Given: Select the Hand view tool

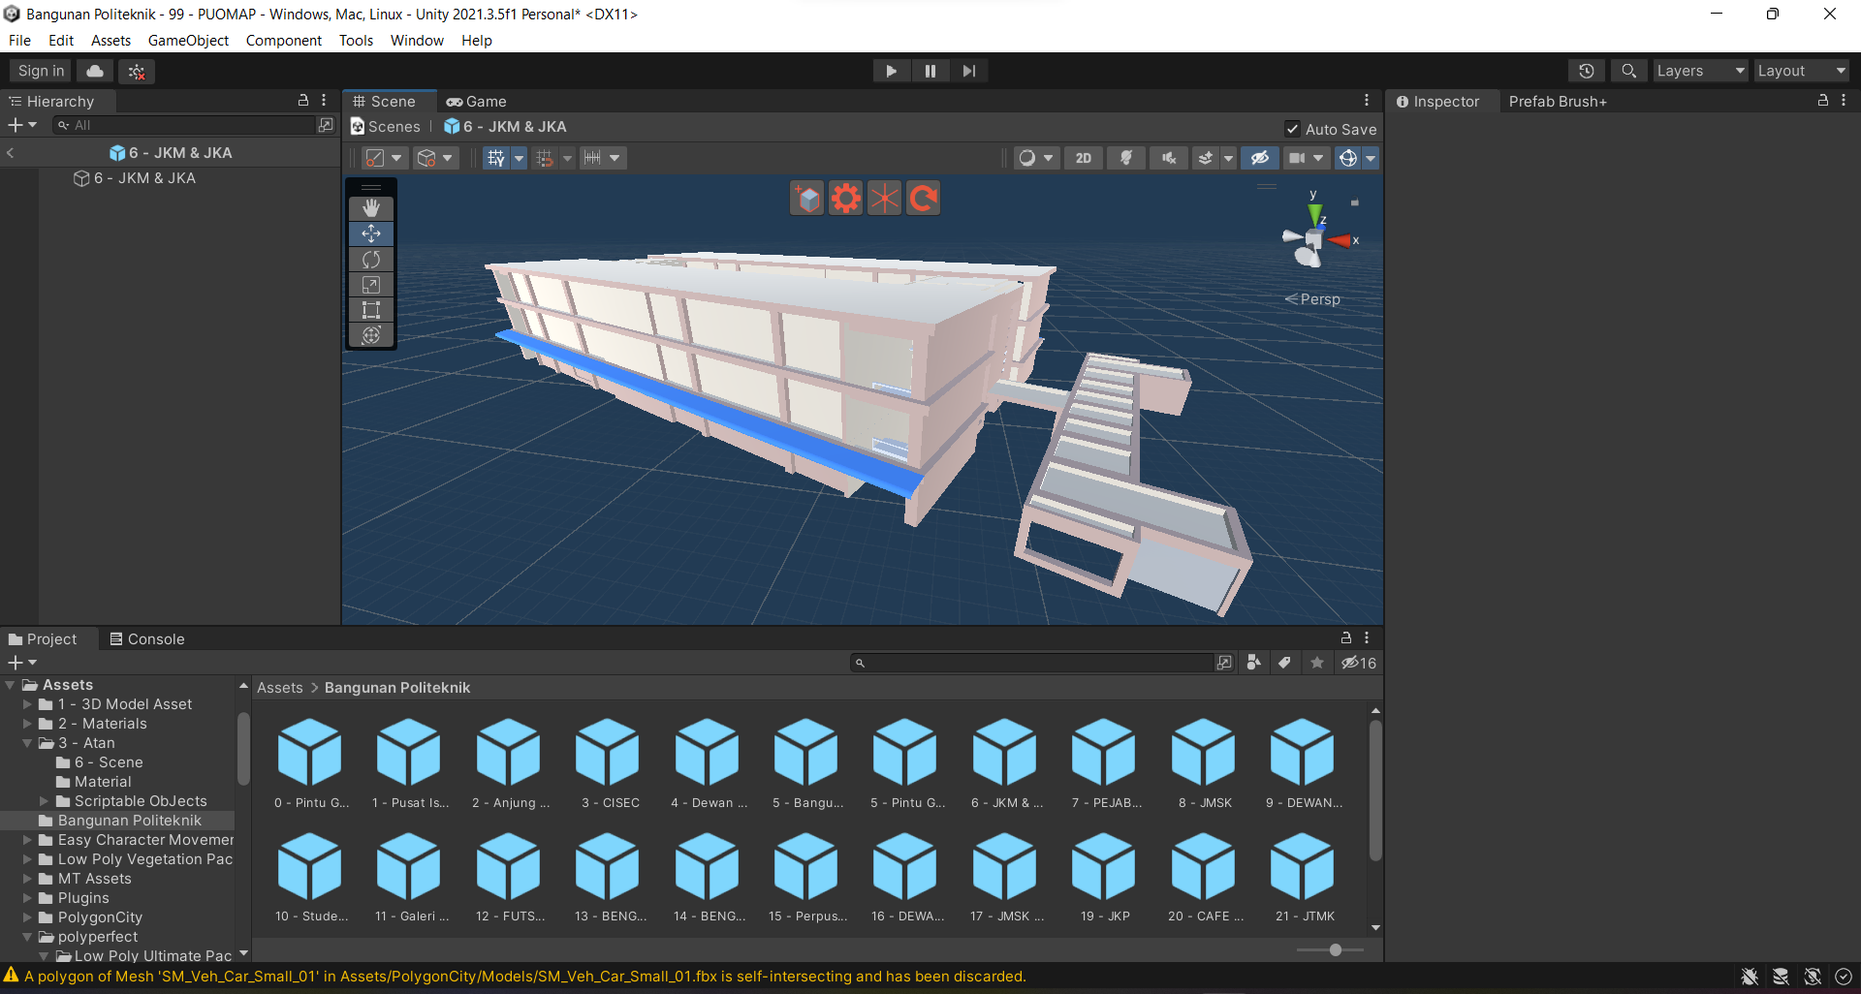Looking at the screenshot, I should [371, 208].
